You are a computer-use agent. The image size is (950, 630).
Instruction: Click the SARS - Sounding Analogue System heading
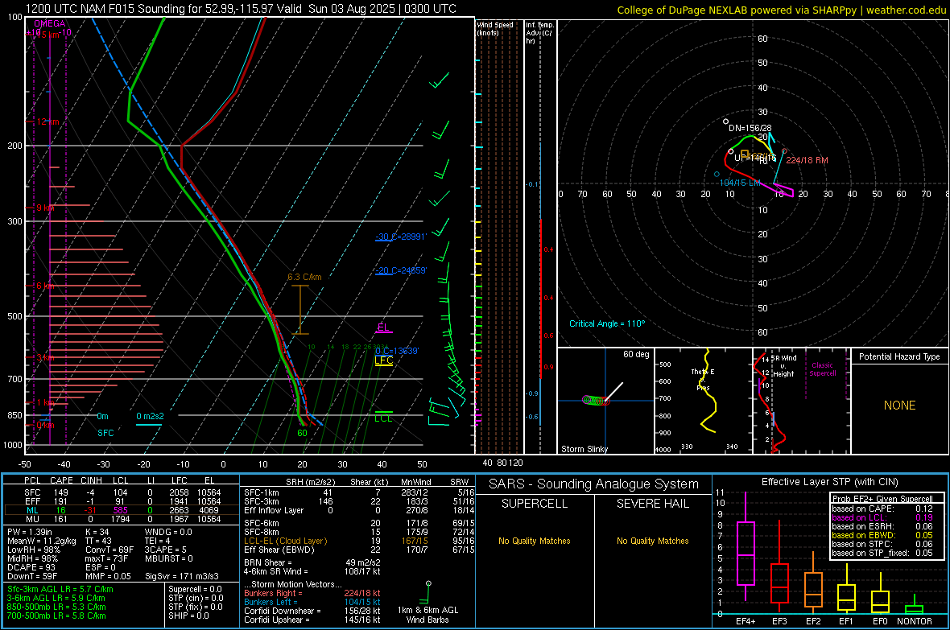coord(594,484)
